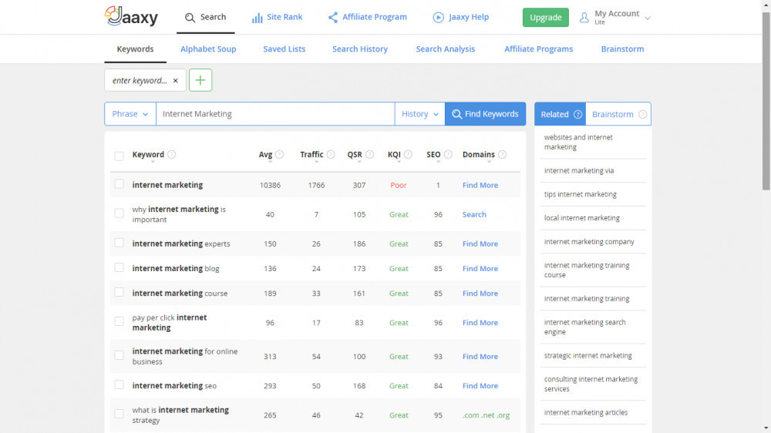Click the help icon next to the KQI column
This screenshot has width=771, height=433.
tap(408, 154)
